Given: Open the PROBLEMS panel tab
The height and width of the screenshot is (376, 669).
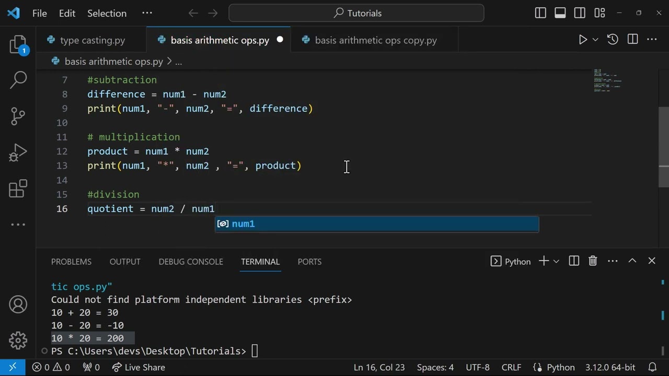Looking at the screenshot, I should (x=71, y=262).
